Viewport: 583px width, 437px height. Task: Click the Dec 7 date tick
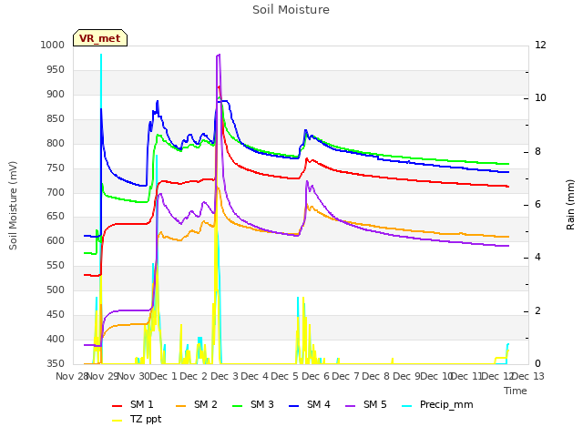[x=346, y=376]
